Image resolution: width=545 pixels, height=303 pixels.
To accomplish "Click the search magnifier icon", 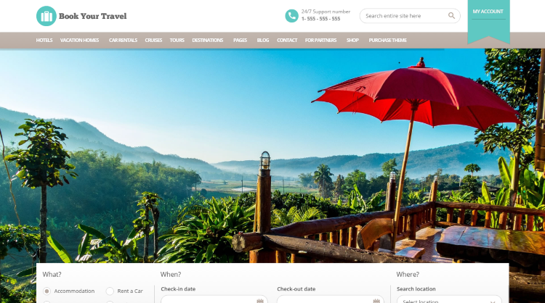I will click(451, 16).
